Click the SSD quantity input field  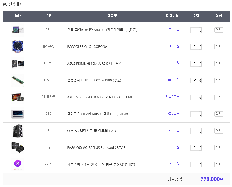[x=194, y=114]
